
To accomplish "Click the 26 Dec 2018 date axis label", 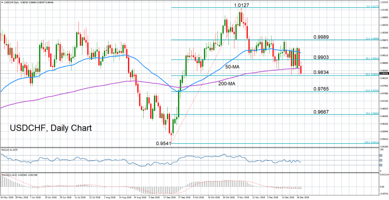I will 303,198.
